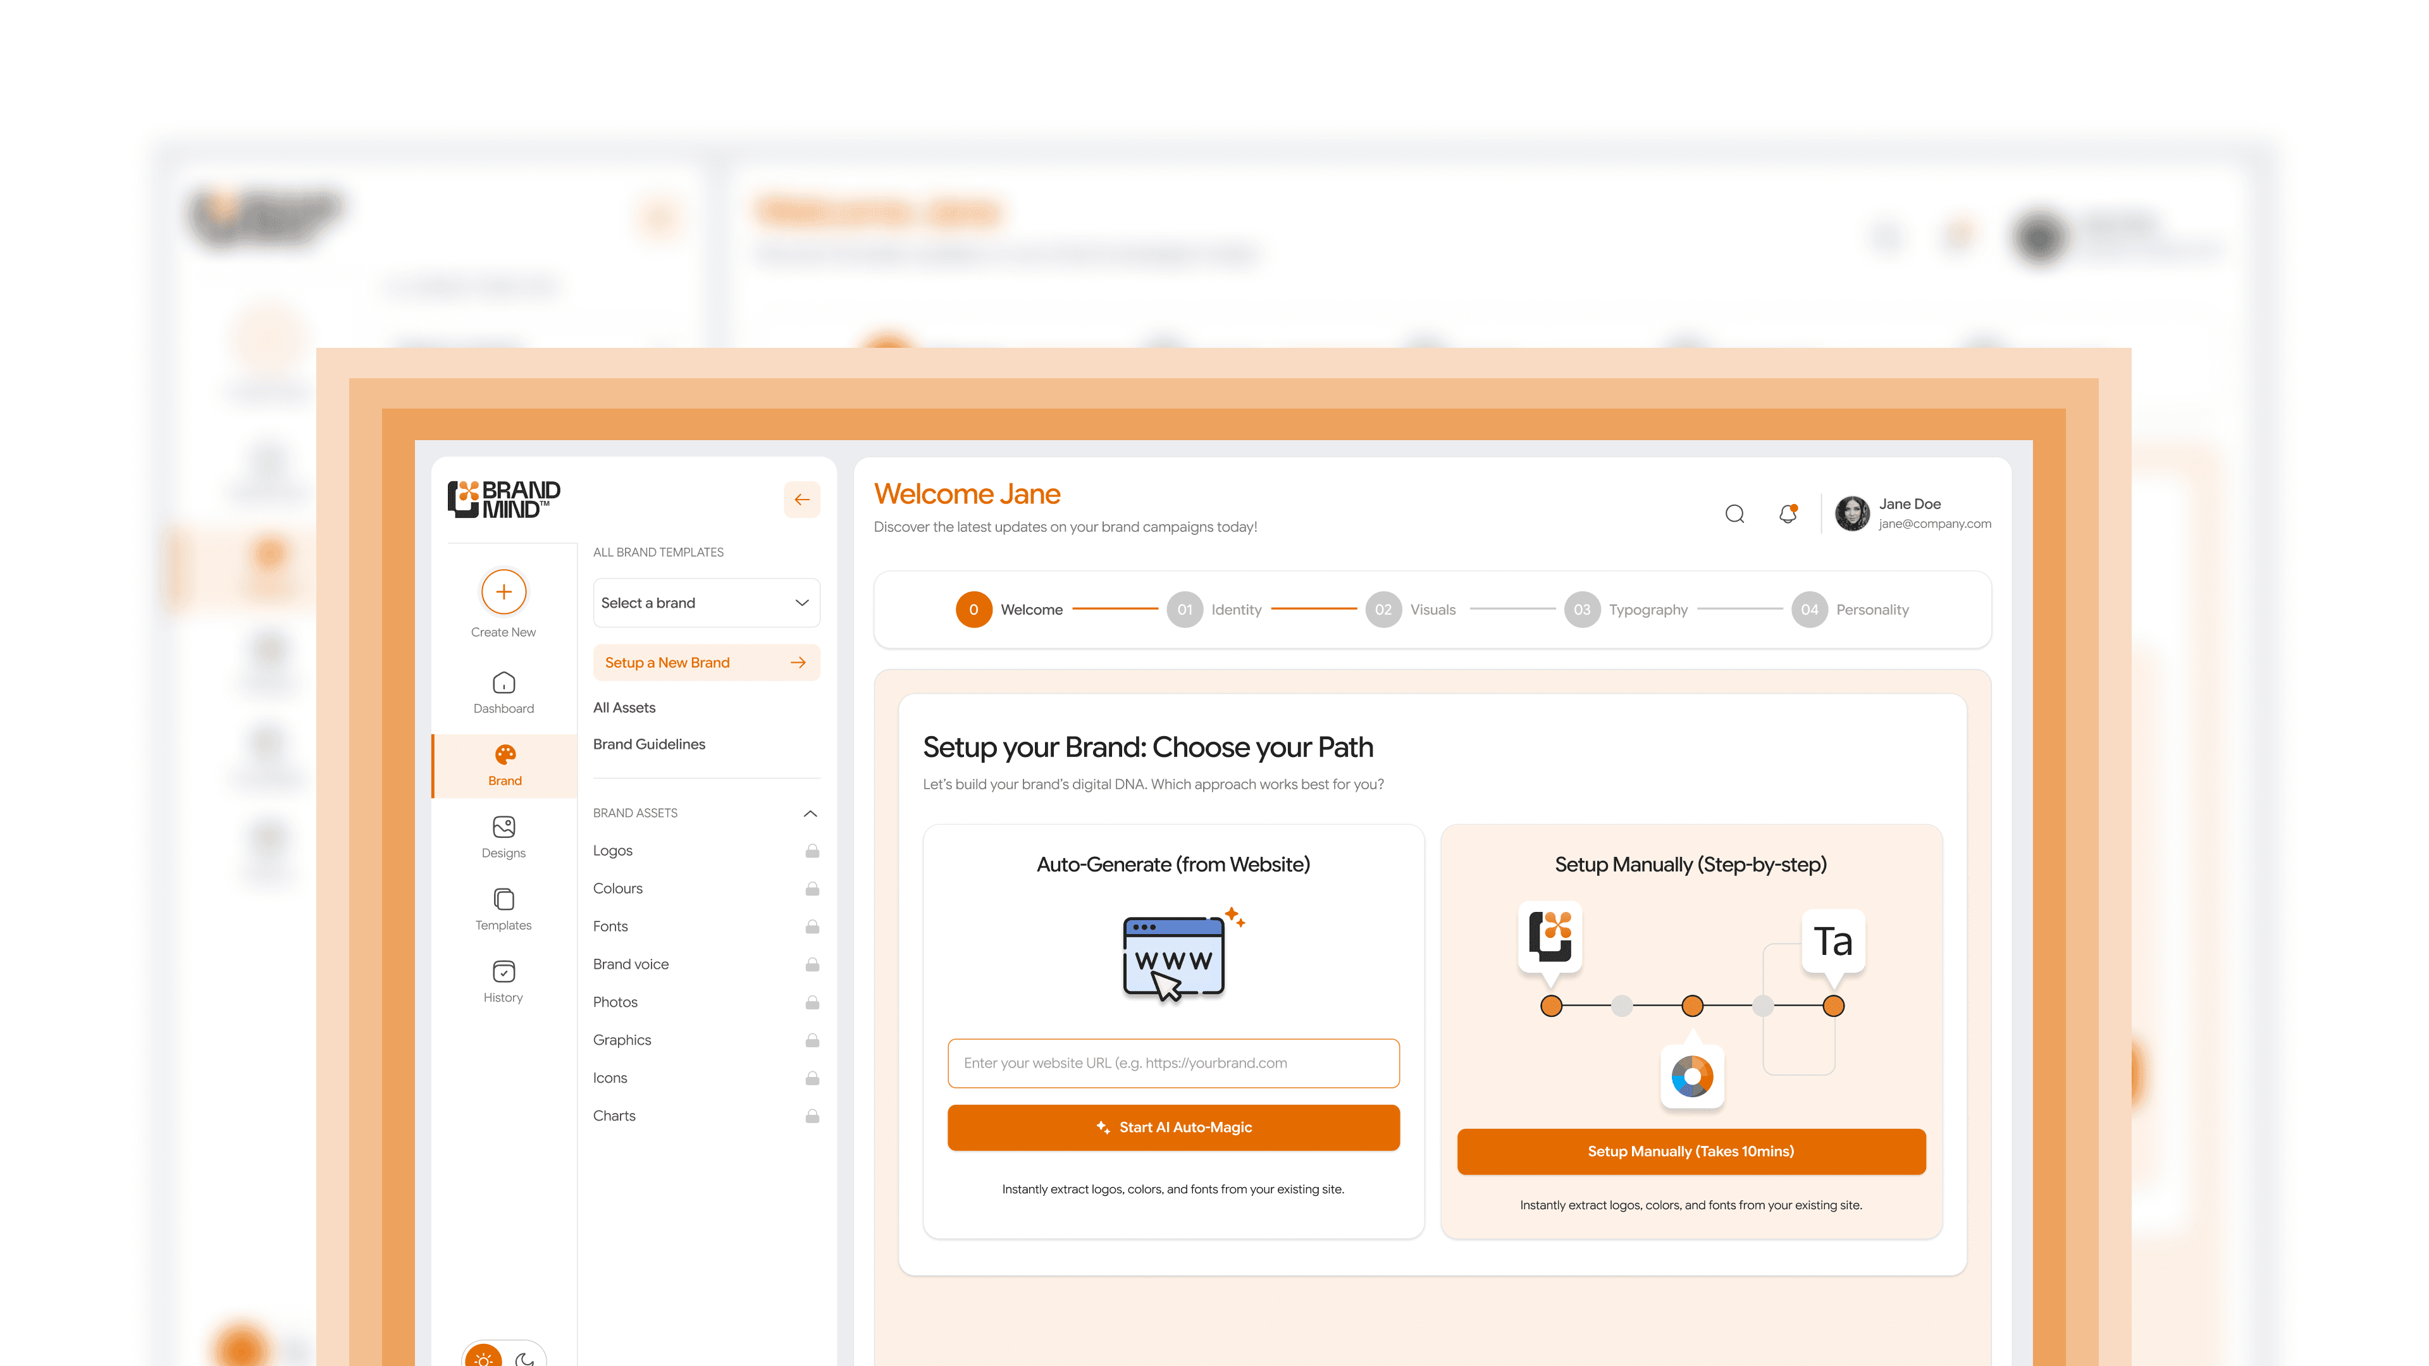
Task: Go to step 02 Visuals
Action: point(1411,609)
